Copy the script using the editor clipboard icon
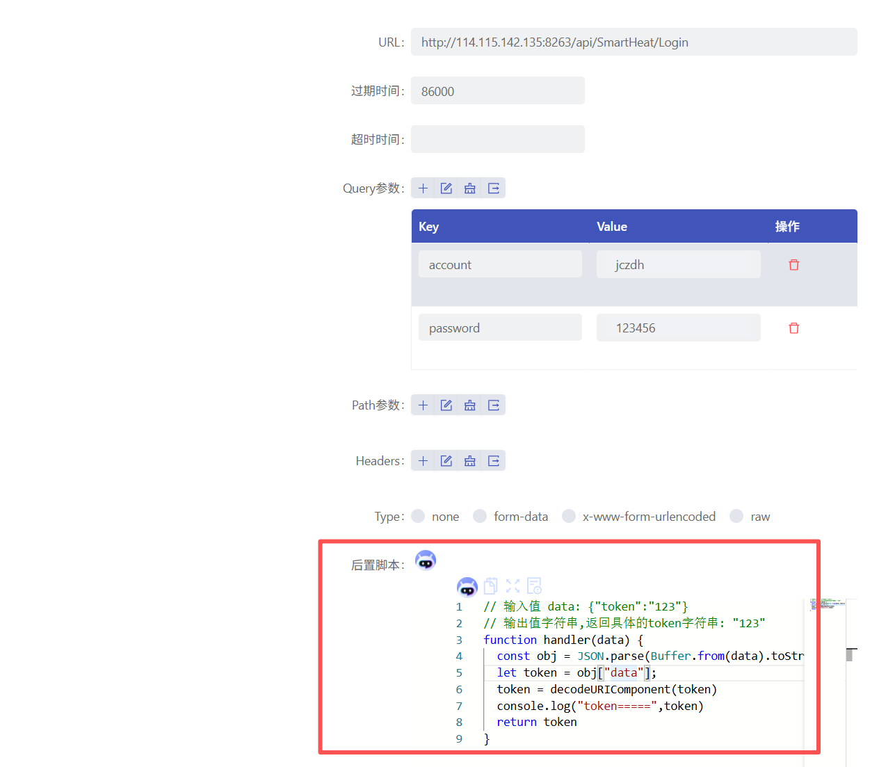The height and width of the screenshot is (767, 895). point(491,586)
